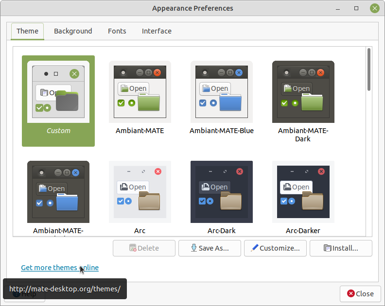Pick the Arc-Darker theme preview icon
Viewport: 385px width, 306px height.
click(303, 192)
